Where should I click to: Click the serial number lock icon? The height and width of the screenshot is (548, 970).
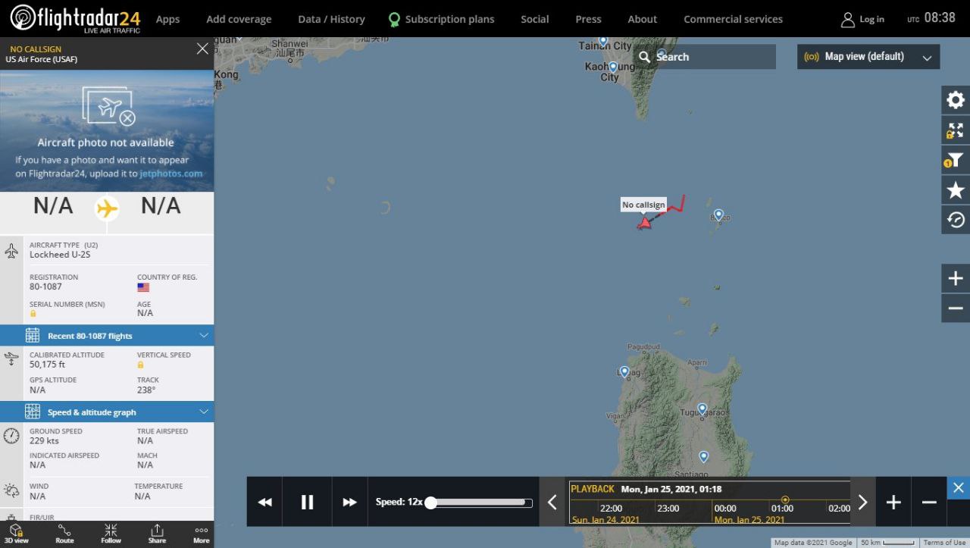coord(33,313)
